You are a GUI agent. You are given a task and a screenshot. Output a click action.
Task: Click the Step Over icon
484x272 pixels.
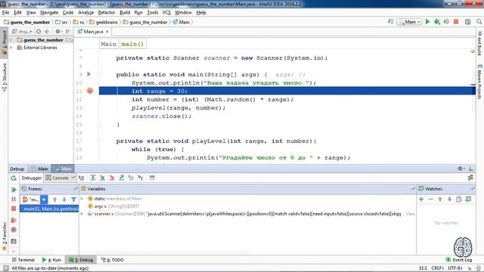click(93, 178)
